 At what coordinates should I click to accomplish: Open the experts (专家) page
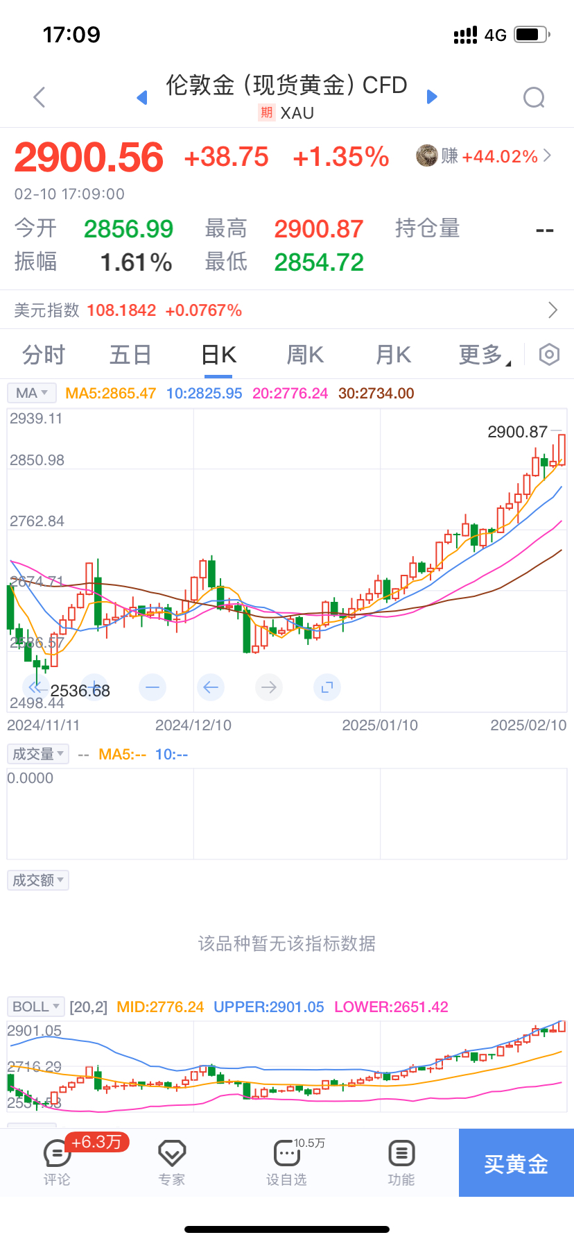[172, 1163]
